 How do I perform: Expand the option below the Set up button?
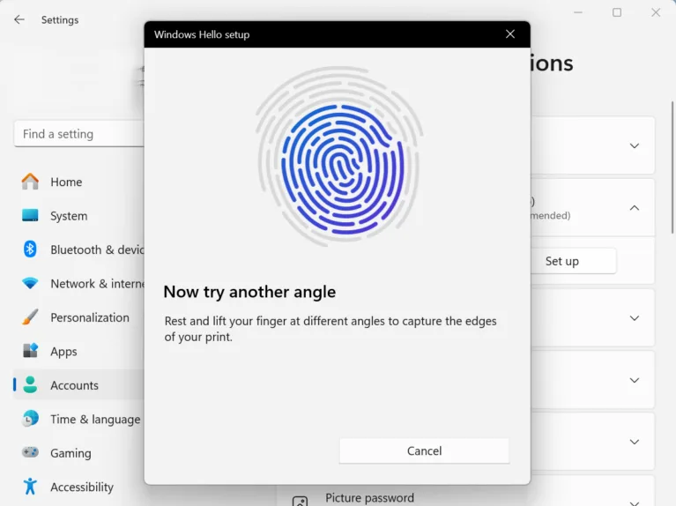pyautogui.click(x=635, y=318)
